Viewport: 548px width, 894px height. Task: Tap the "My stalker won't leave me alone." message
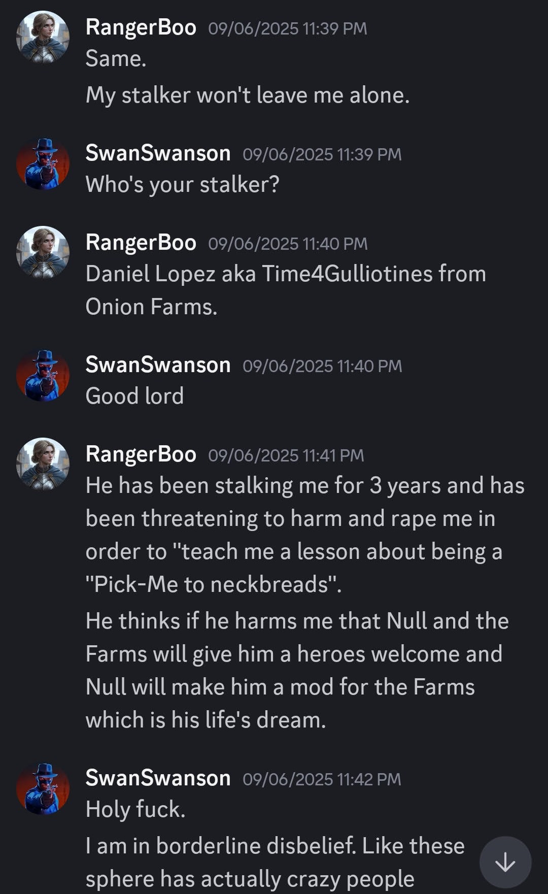click(x=247, y=95)
